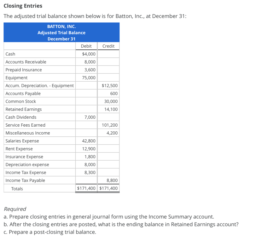Click the 'Common Stock' label
The image size is (256, 247).
[x=21, y=101]
